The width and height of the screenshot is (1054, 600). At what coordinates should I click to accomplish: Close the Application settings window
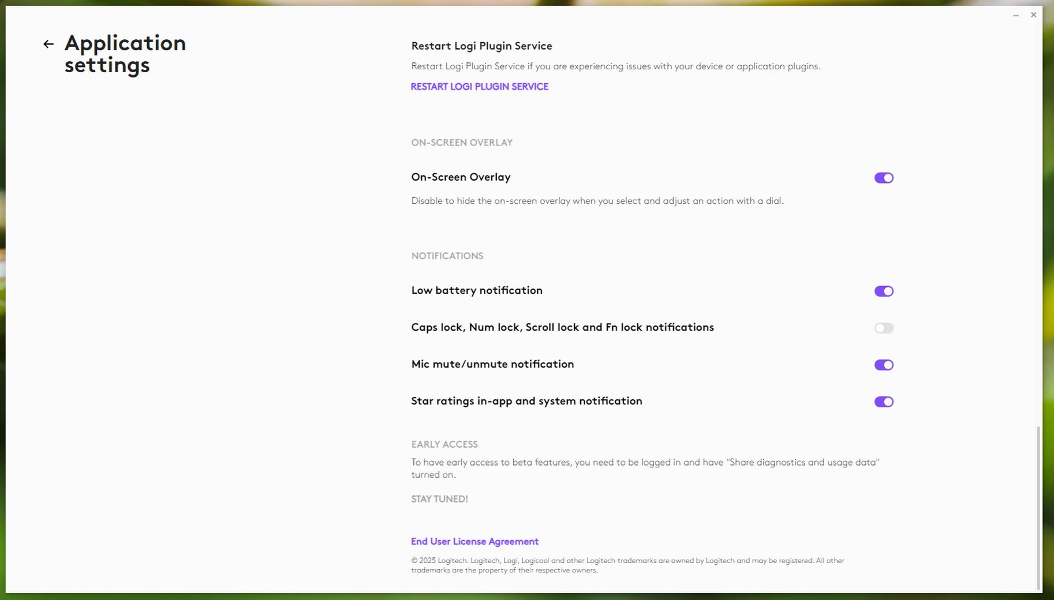coord(1033,15)
